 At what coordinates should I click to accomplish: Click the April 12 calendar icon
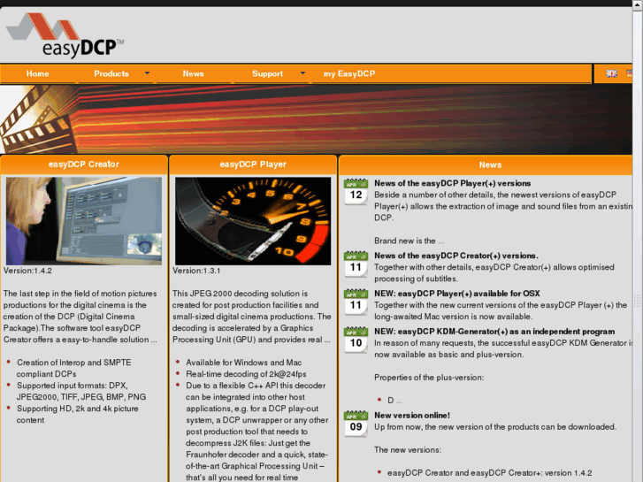356,191
